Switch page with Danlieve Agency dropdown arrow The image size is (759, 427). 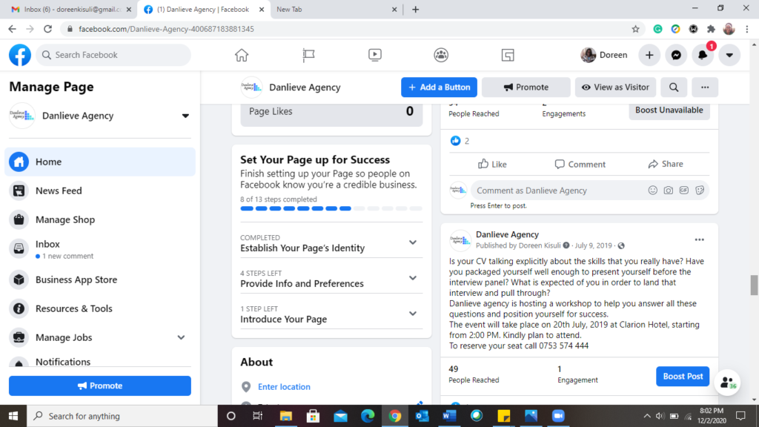point(185,116)
